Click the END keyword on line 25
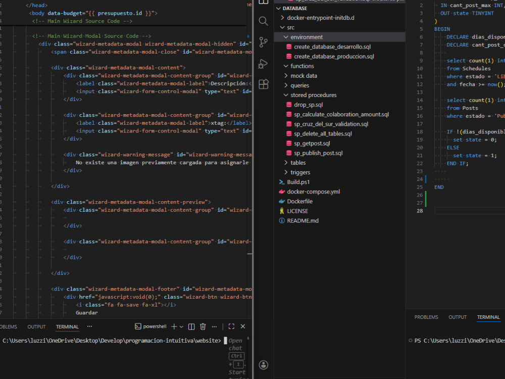The image size is (505, 379). 439,187
